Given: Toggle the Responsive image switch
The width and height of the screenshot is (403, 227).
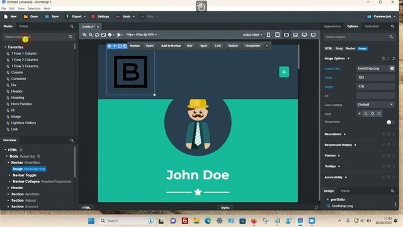Looking at the screenshot, I should [390, 122].
